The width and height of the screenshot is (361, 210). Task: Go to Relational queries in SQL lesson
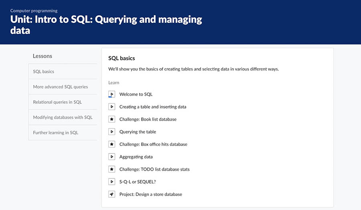coord(57,102)
